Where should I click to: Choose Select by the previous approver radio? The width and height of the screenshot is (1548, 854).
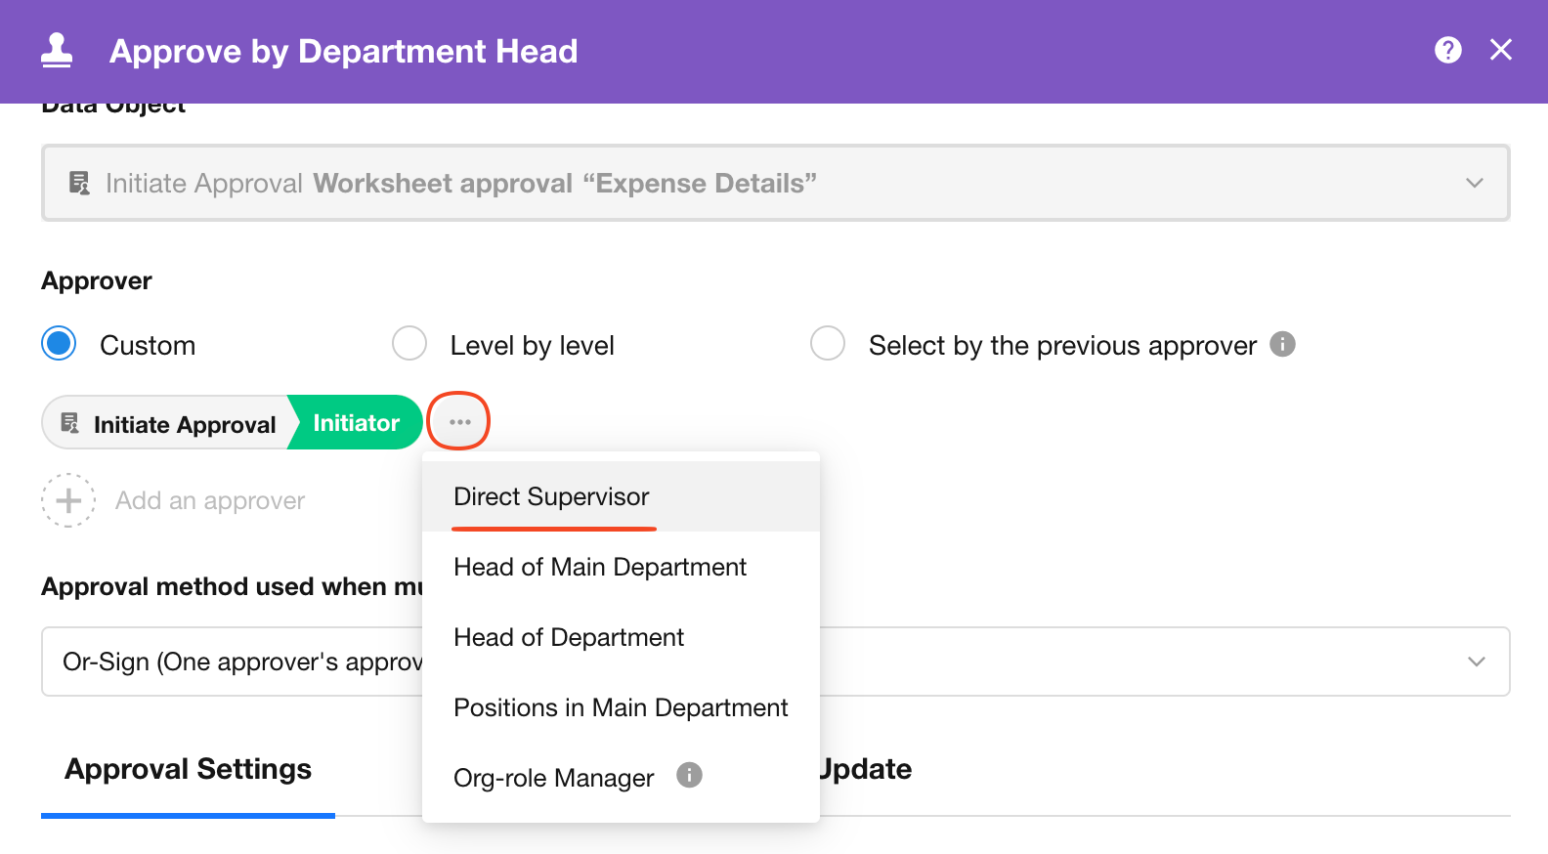[x=828, y=344]
